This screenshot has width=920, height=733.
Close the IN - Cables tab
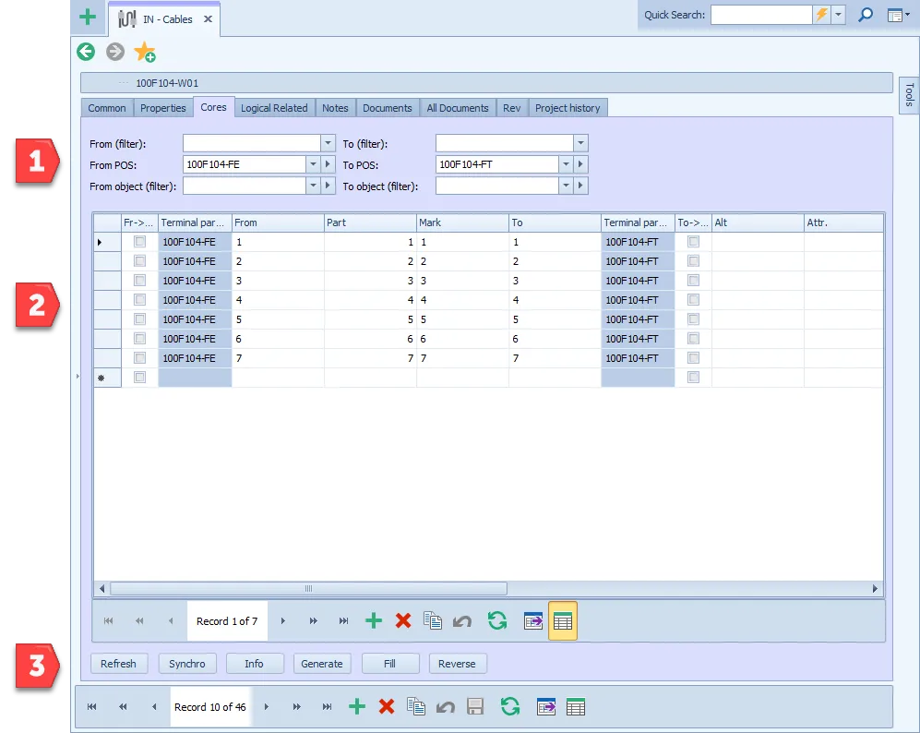coord(208,18)
